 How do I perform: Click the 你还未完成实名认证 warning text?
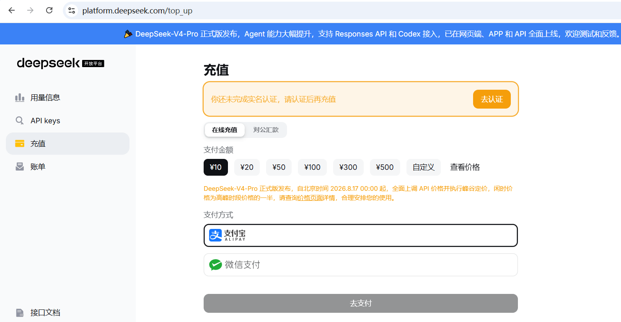pyautogui.click(x=273, y=99)
